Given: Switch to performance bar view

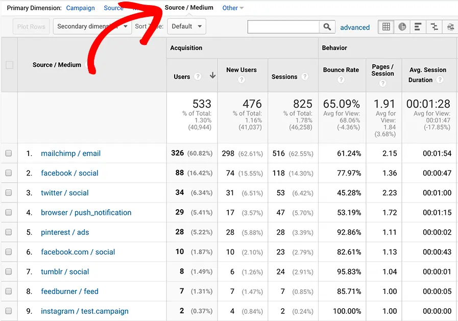Looking at the screenshot, I should click(418, 27).
